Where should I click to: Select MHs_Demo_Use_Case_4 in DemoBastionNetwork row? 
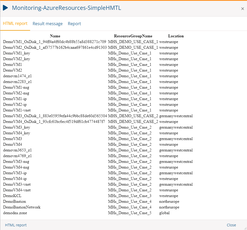pyautogui.click(x=130, y=207)
